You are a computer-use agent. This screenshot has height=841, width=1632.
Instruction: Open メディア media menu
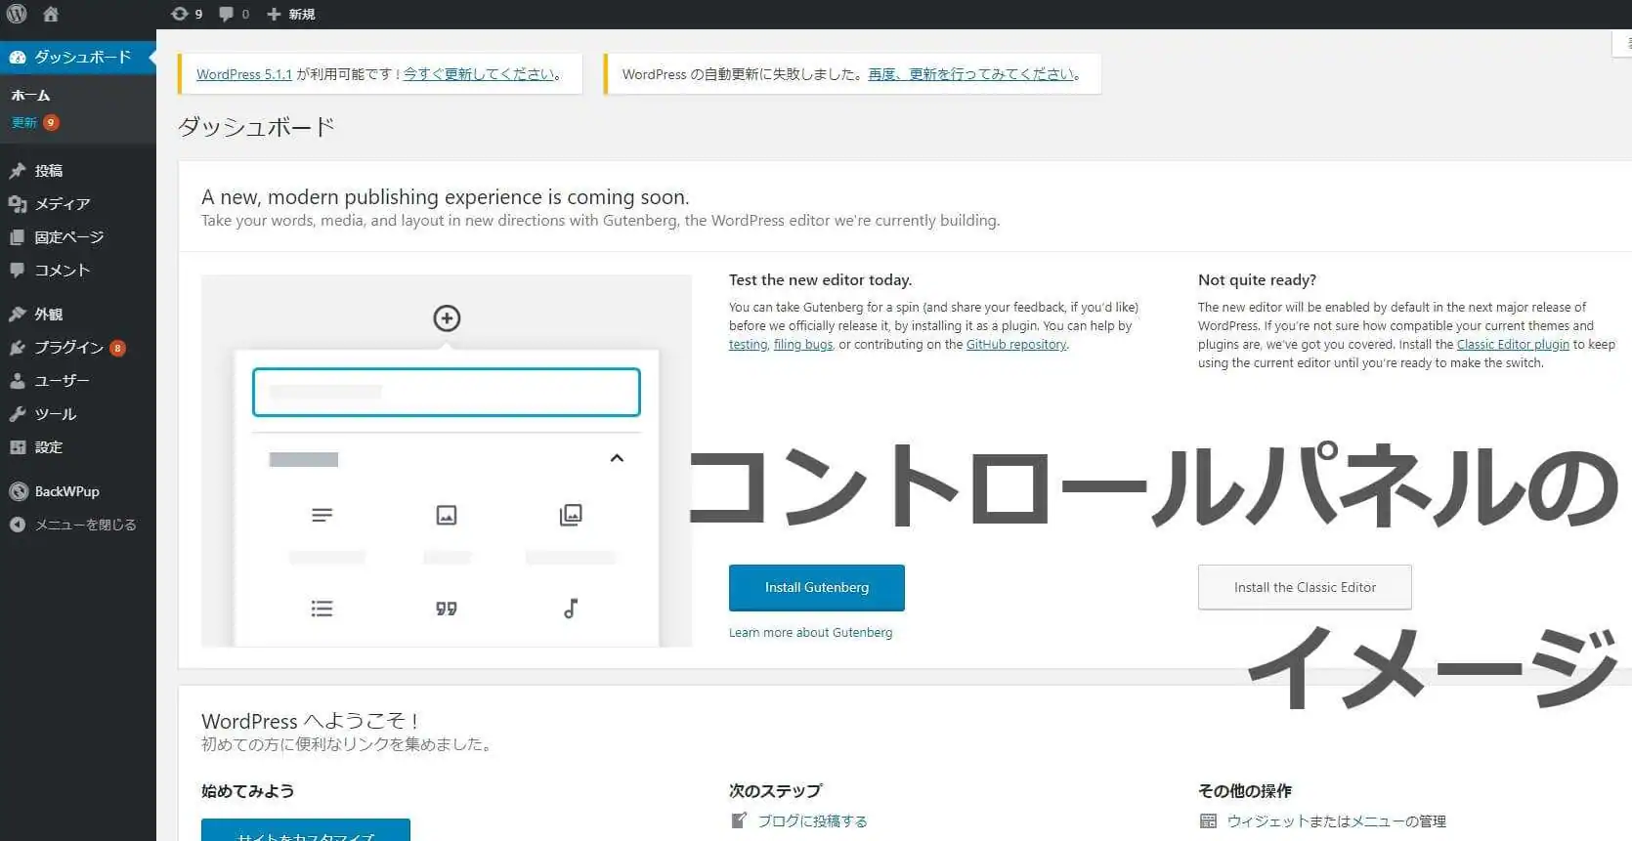pos(78,203)
